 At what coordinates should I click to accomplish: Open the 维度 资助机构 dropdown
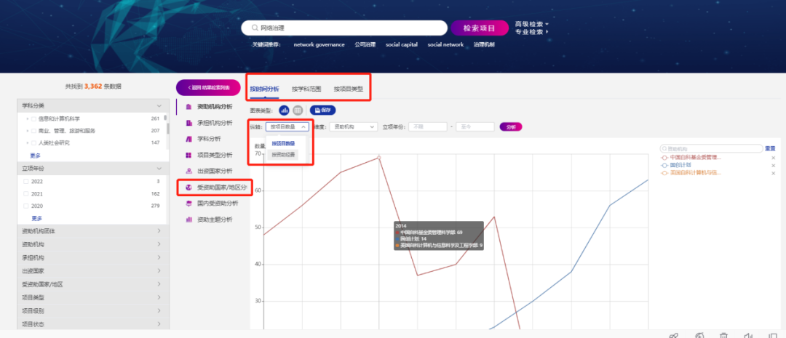(352, 126)
